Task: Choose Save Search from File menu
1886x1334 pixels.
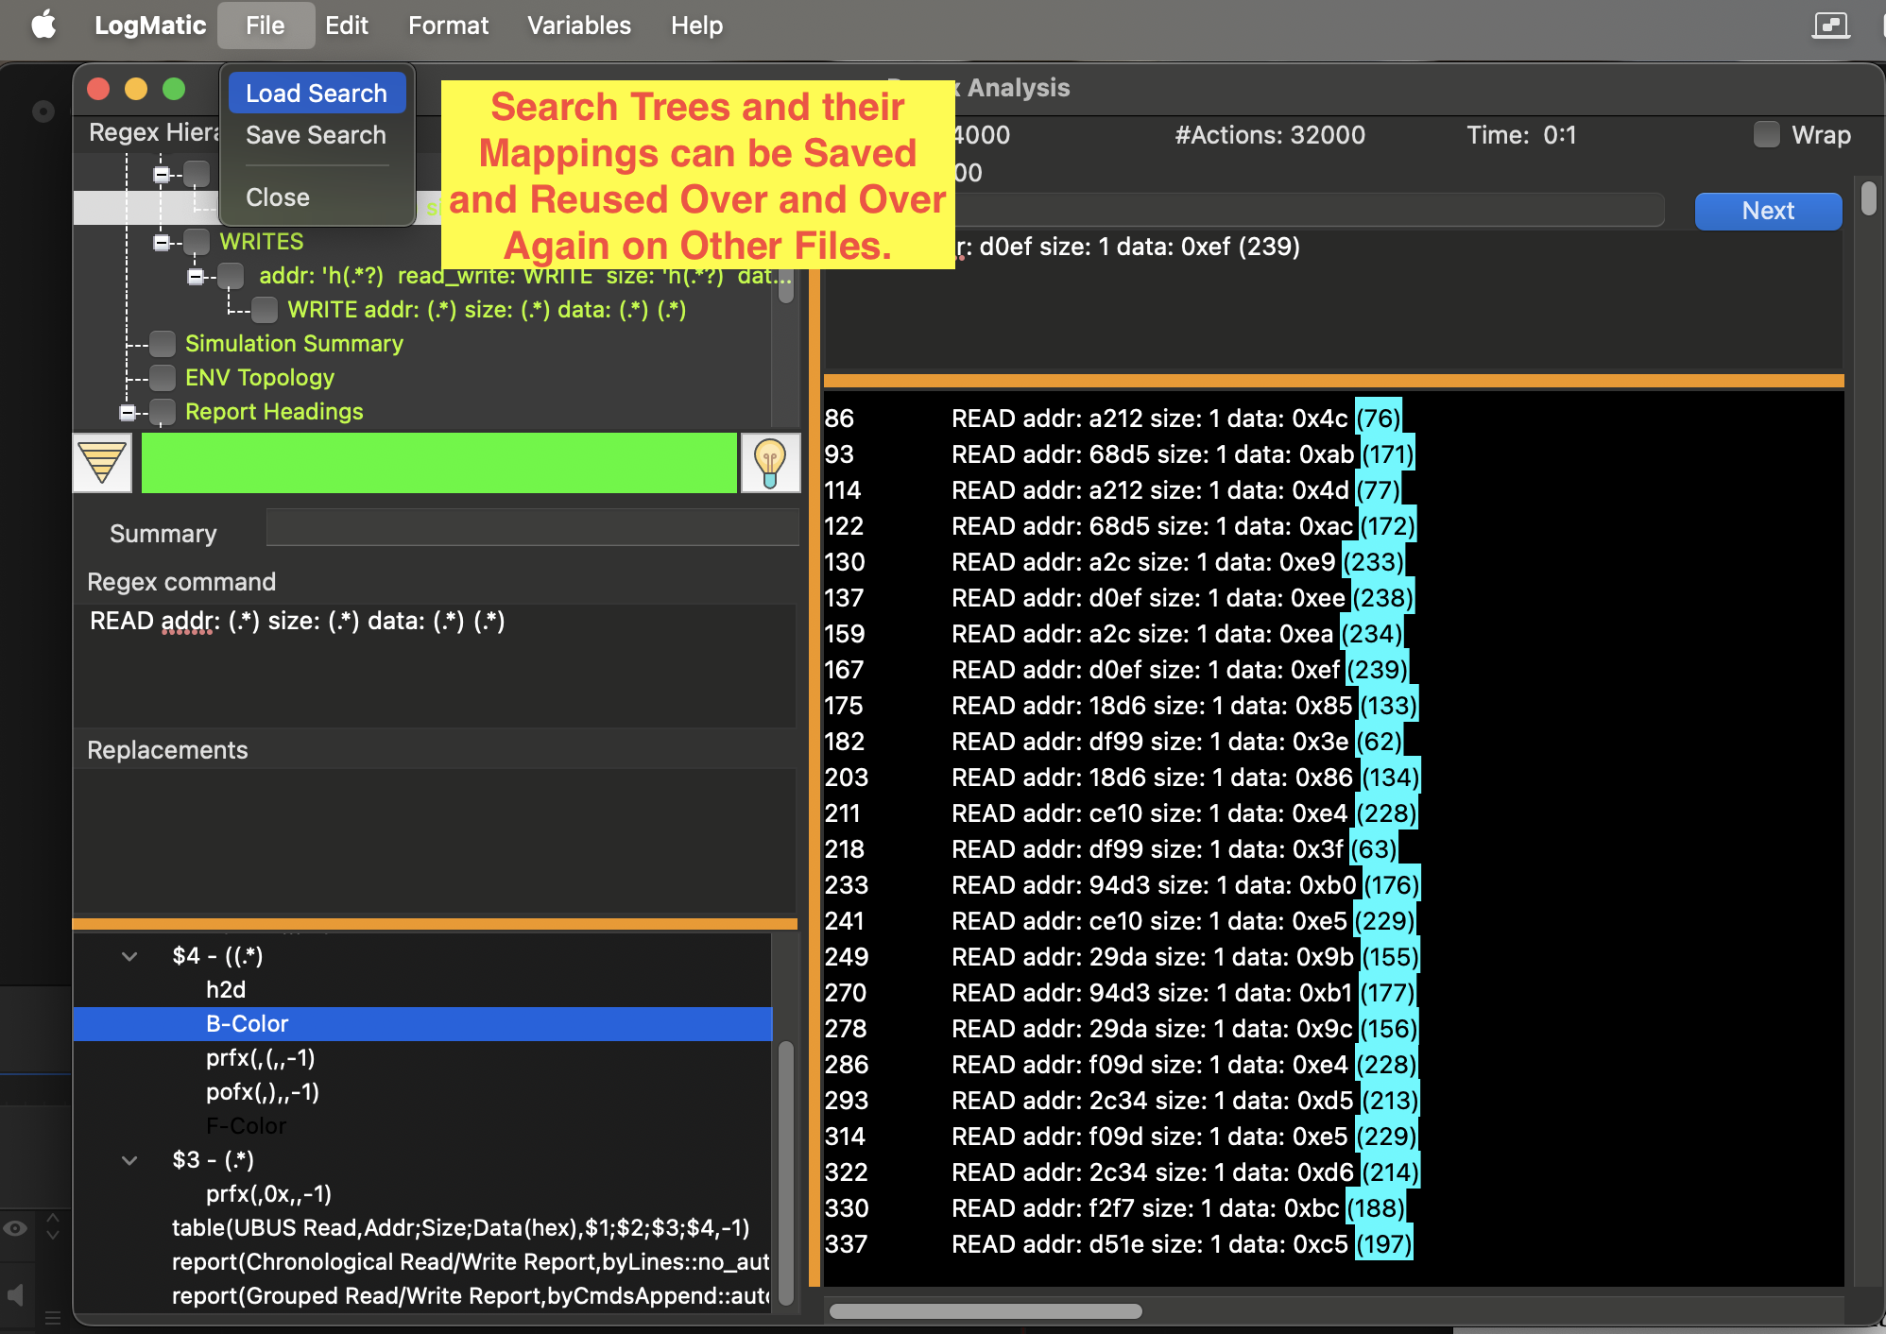Action: click(317, 135)
